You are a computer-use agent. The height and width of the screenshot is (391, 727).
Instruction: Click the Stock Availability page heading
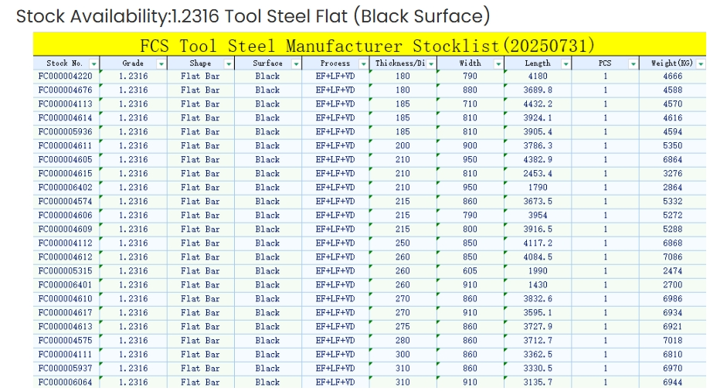(253, 15)
